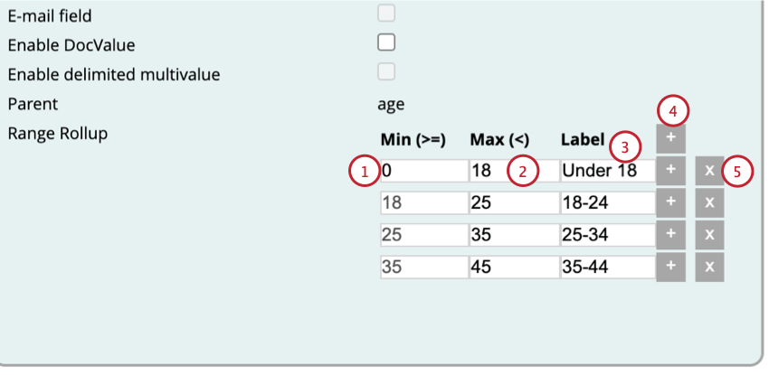Click the Min field containing 0

[x=421, y=171]
